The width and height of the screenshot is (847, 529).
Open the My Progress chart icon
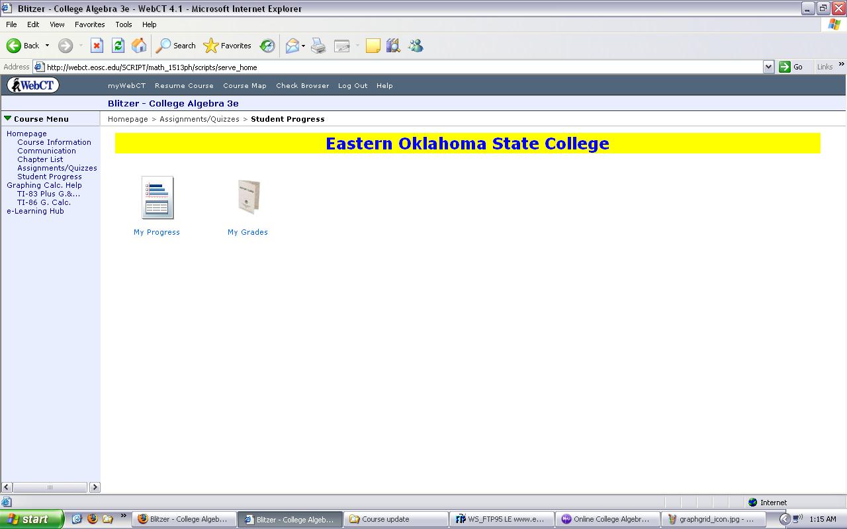[x=157, y=197]
